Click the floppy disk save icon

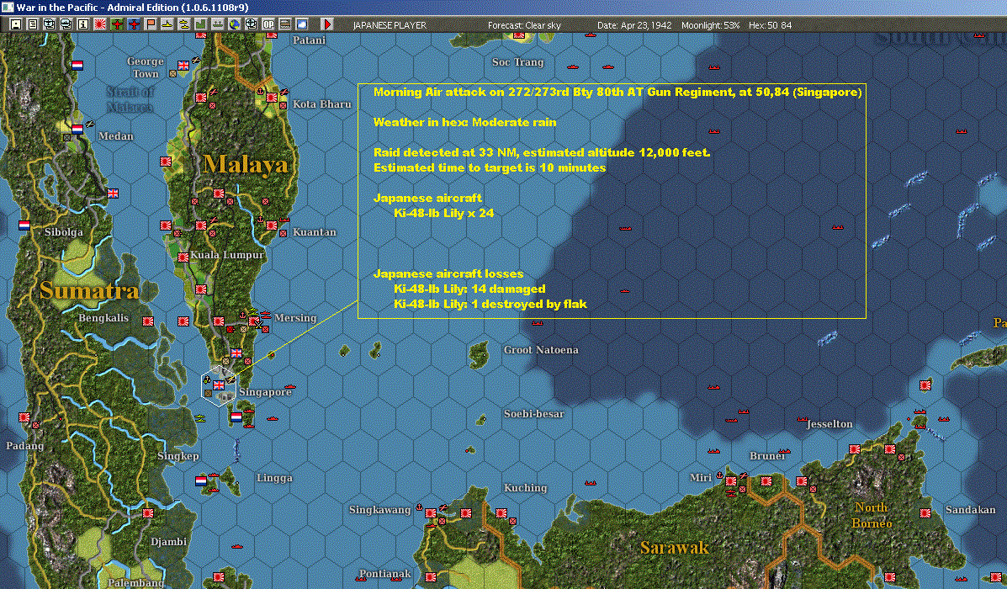(x=16, y=24)
